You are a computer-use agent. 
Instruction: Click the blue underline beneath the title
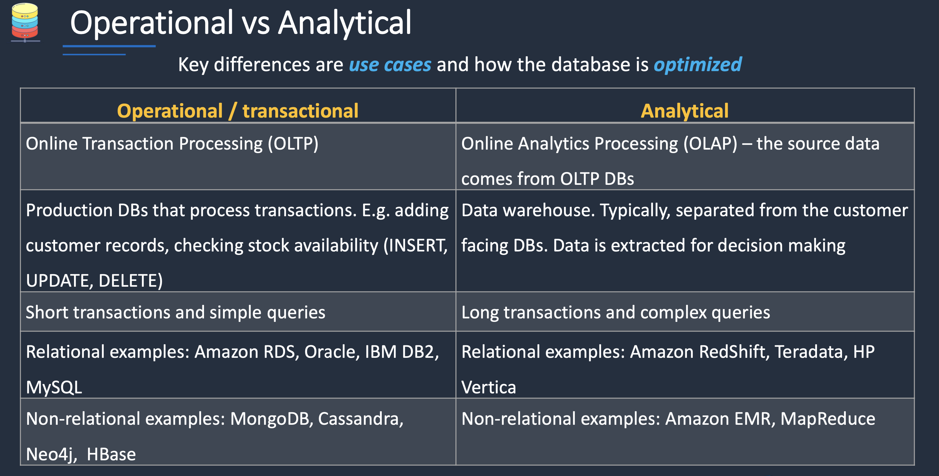pyautogui.click(x=109, y=46)
